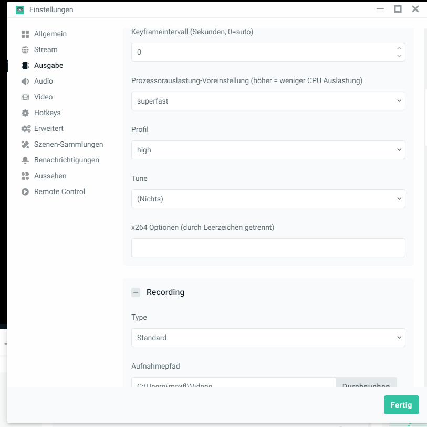Screen dimensions: 427x427
Task: Click the Erweitert double-gear icon
Action: click(25, 129)
